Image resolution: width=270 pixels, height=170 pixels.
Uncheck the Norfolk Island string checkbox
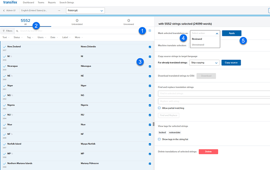pyautogui.click(x=150, y=144)
